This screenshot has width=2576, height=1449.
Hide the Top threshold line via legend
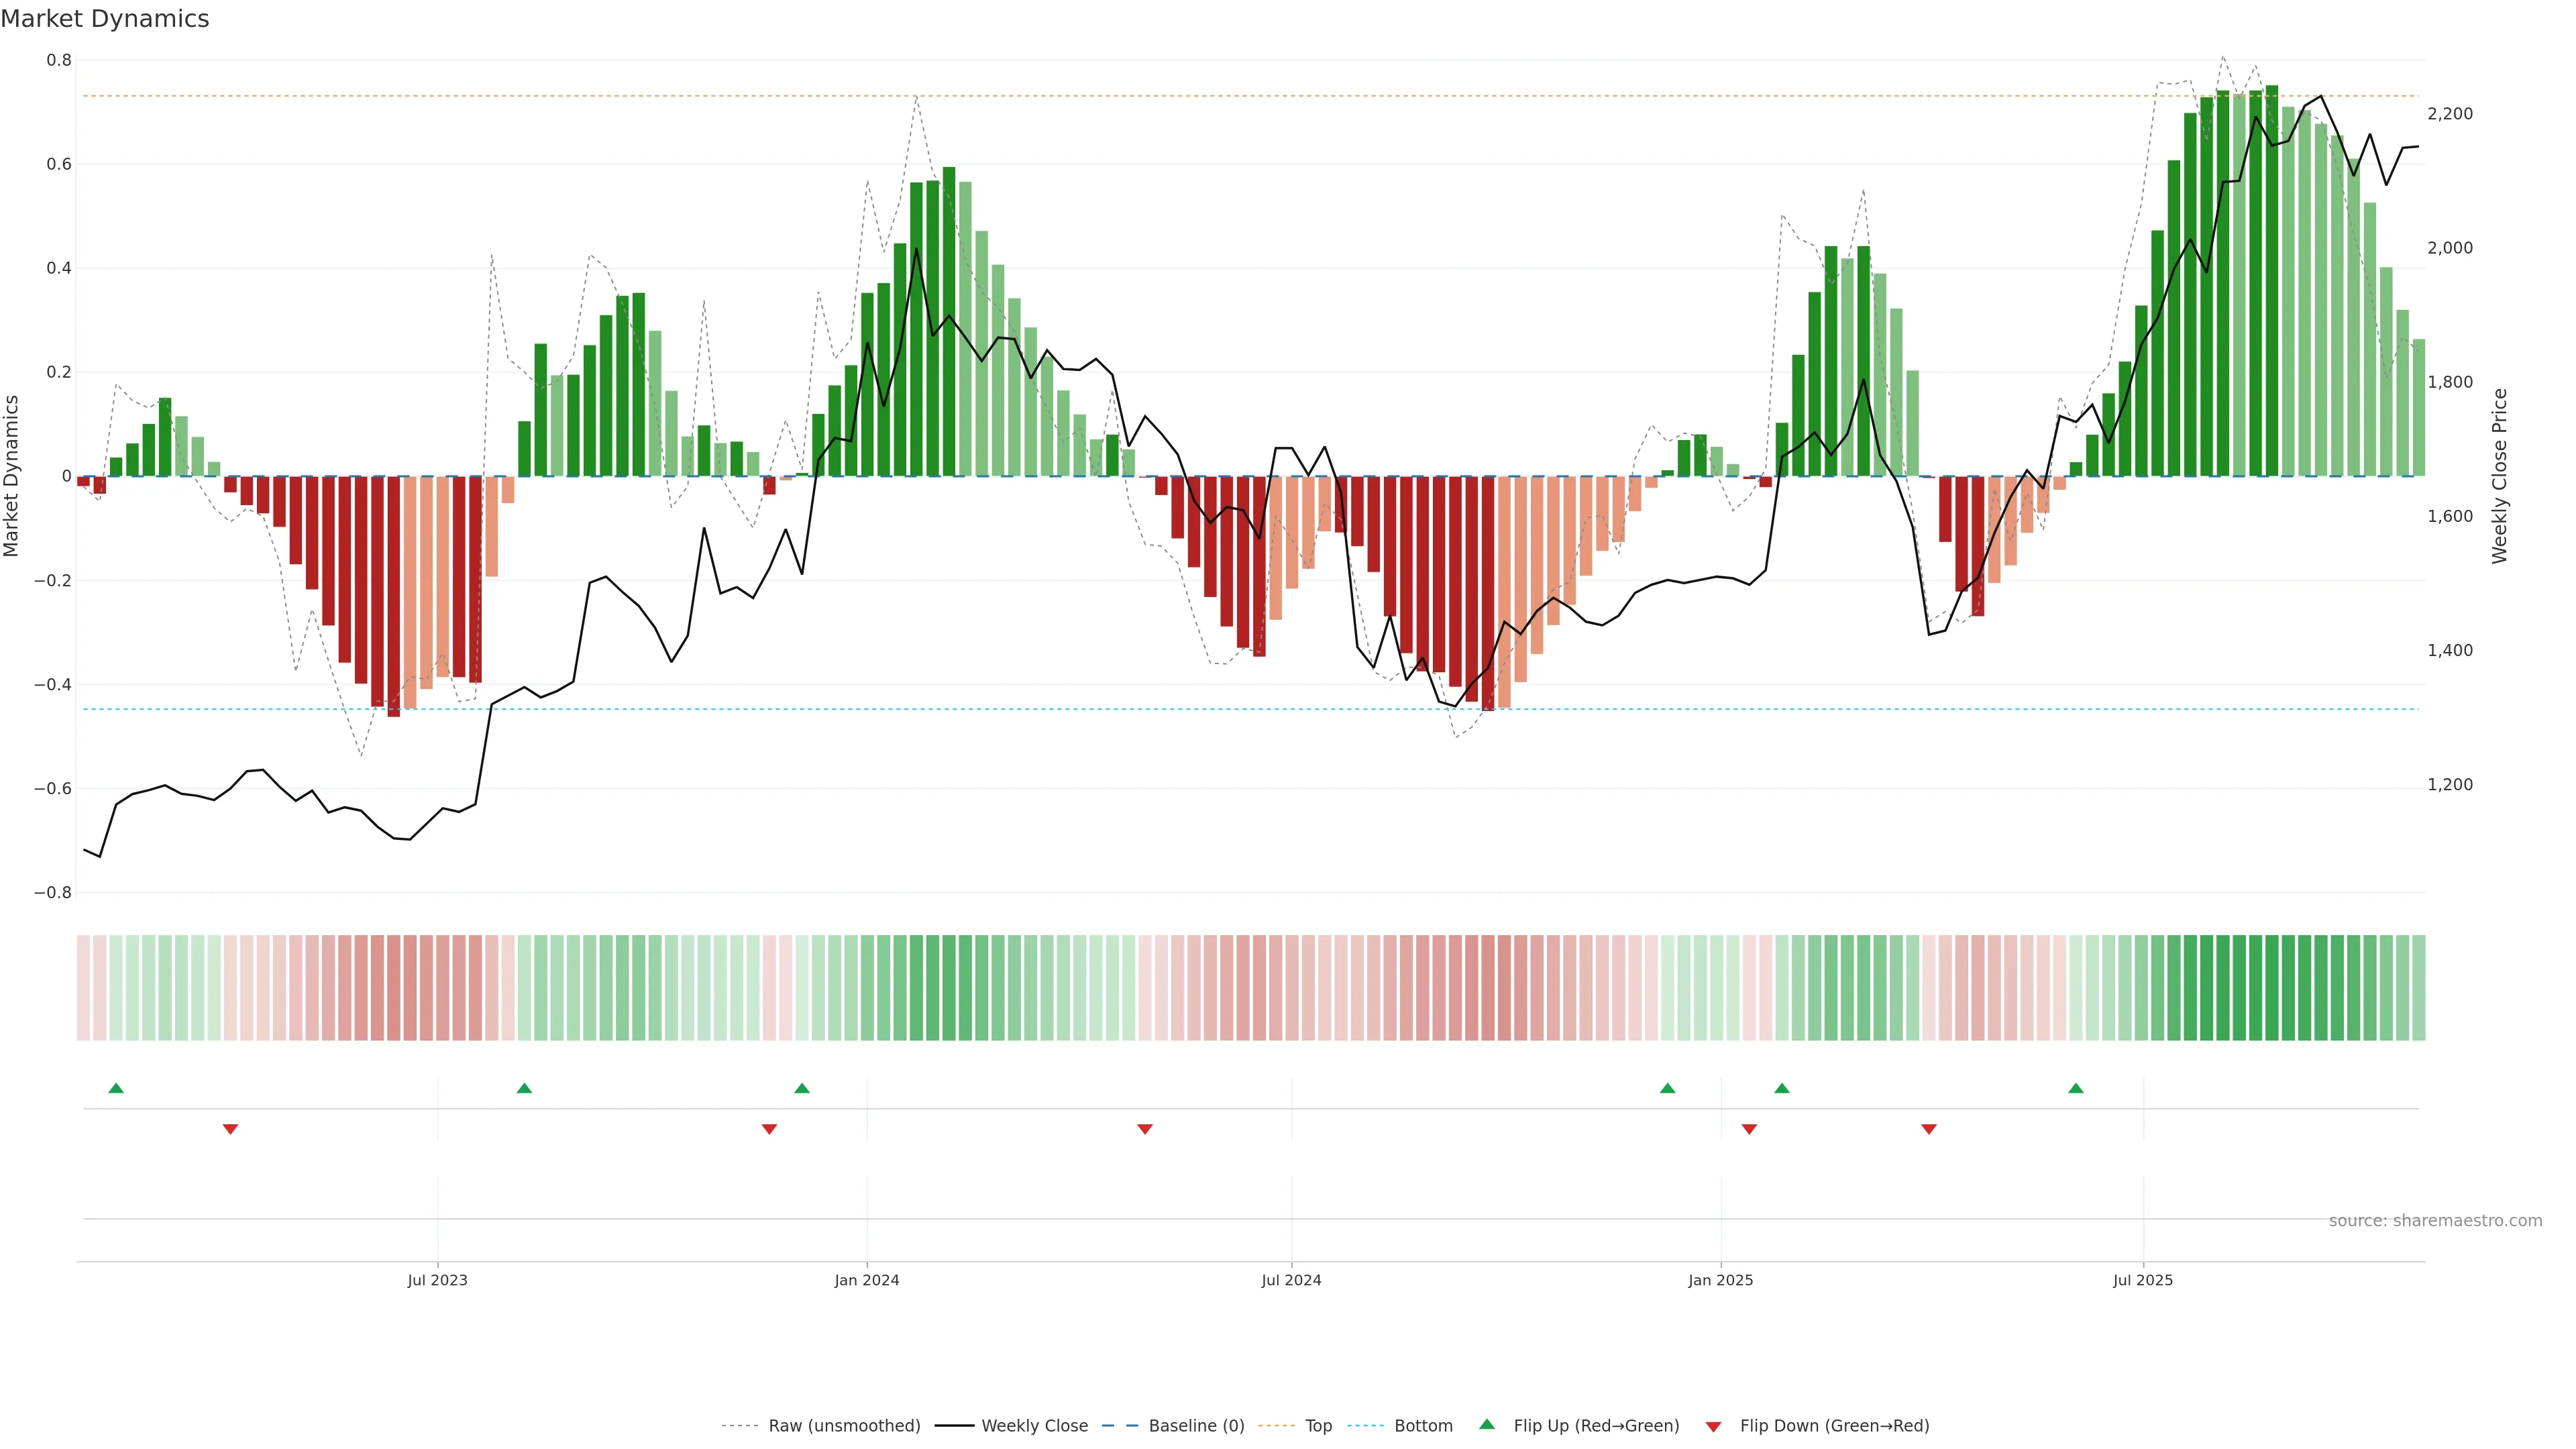[1318, 1426]
